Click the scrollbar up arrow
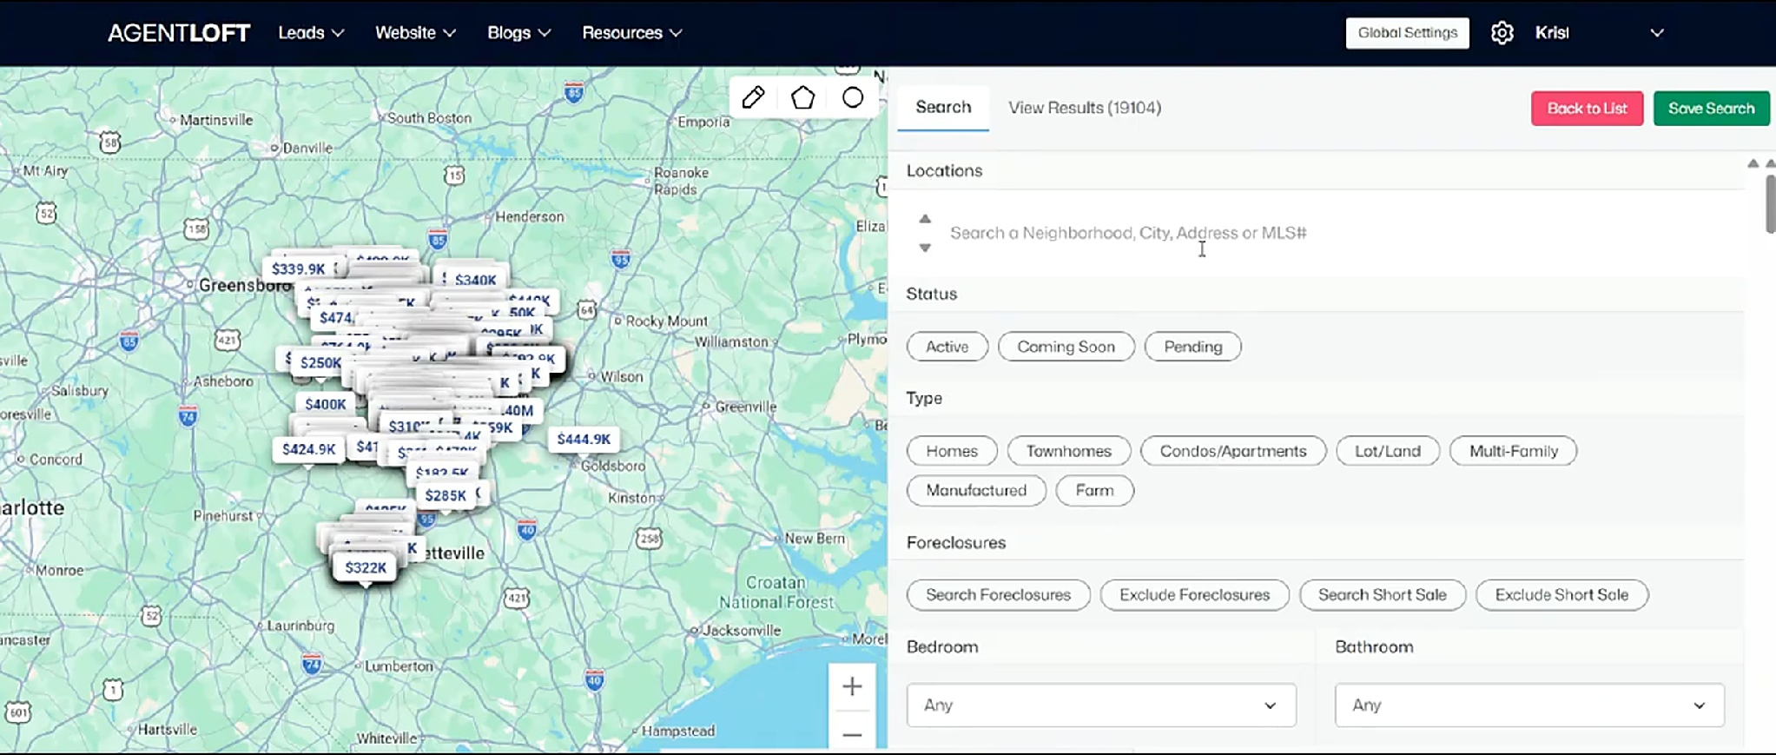This screenshot has width=1776, height=755. pyautogui.click(x=1770, y=163)
